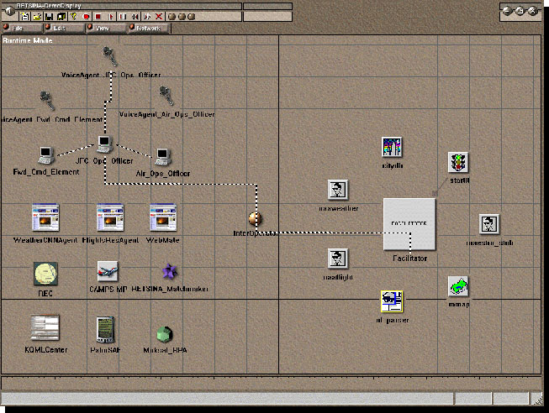This screenshot has width=549, height=413.
Task: Click the RETSINA_Matchmaker star icon
Action: 169,271
